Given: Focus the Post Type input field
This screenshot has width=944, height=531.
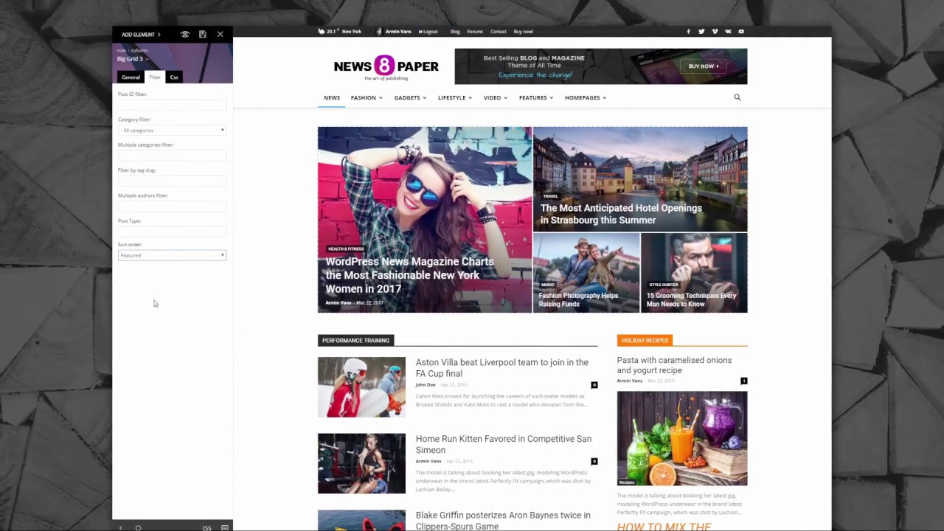Looking at the screenshot, I should [x=172, y=232].
